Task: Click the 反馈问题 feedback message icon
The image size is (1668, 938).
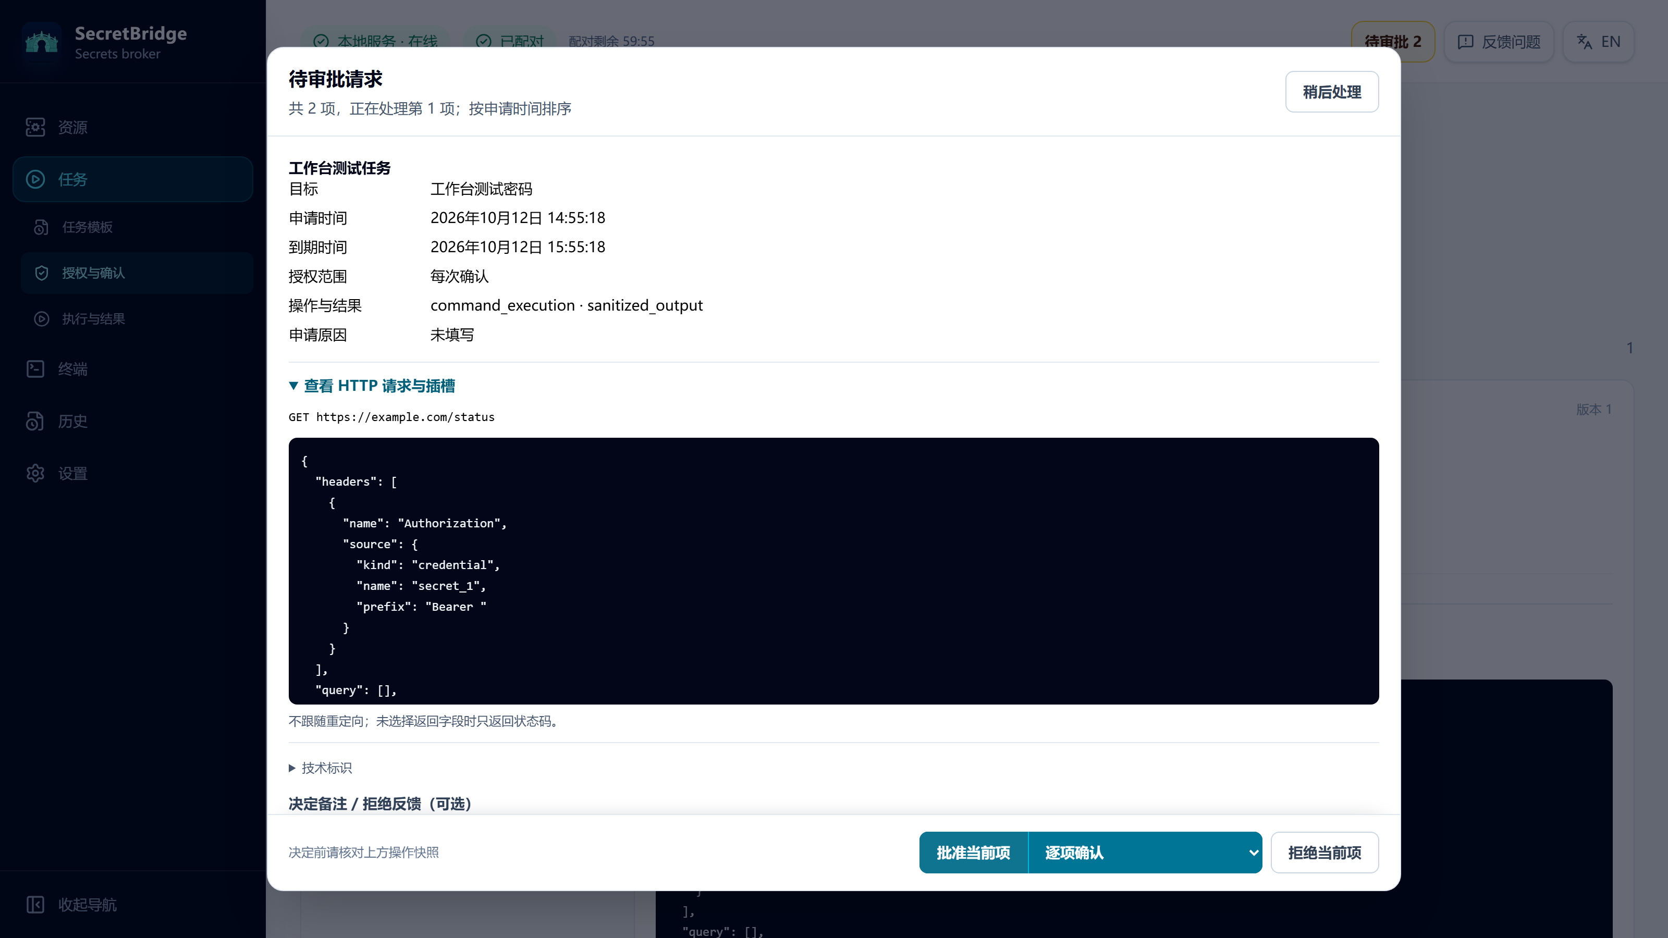Action: point(1465,42)
